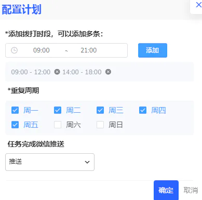Close the 配置计划 dialog with X
The image size is (202, 200).
coord(199,5)
